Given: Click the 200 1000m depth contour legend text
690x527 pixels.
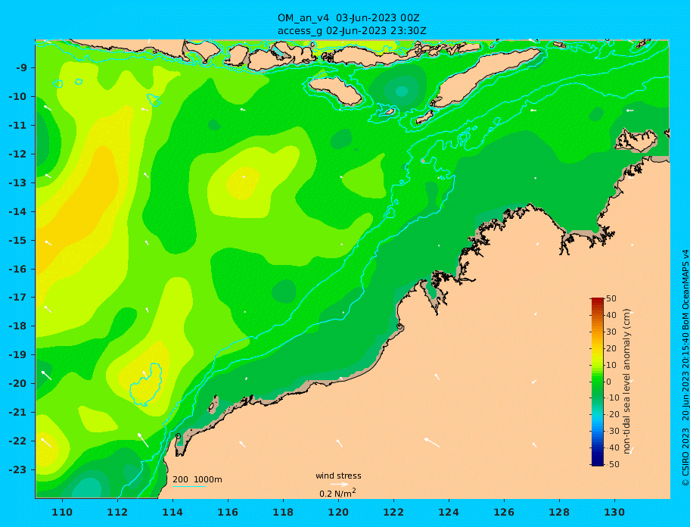Looking at the screenshot, I should 197,479.
